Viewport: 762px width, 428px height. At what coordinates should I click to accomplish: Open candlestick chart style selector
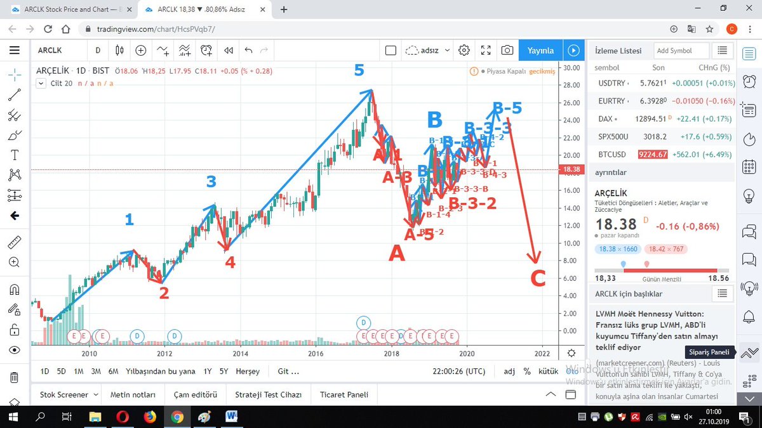(119, 50)
